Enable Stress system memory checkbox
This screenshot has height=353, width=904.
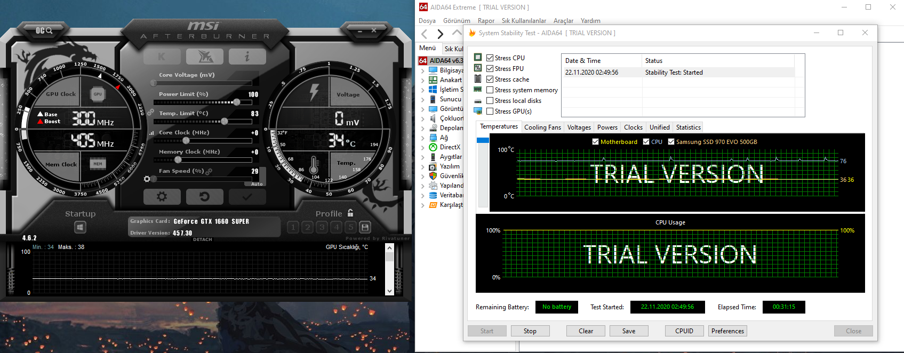pyautogui.click(x=490, y=90)
